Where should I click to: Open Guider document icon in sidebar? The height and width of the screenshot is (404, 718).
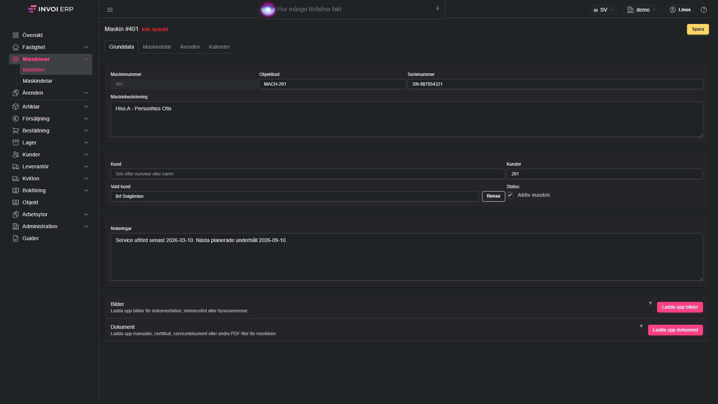16,238
